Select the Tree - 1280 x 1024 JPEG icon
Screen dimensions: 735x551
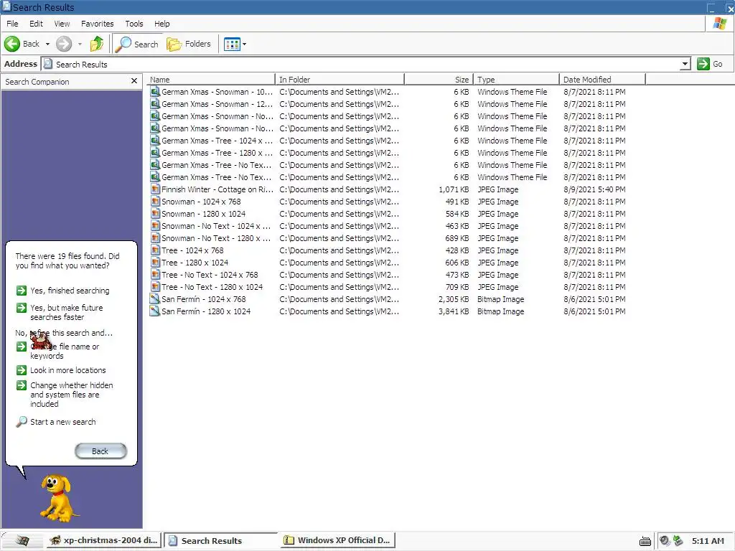coord(155,263)
